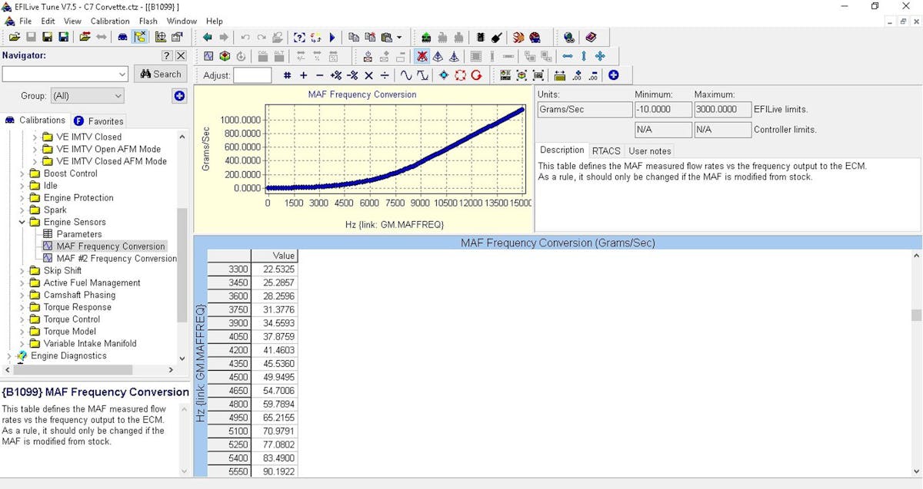Click the smooth sine wave icon
Screen dimensions: 923x489
(x=405, y=75)
